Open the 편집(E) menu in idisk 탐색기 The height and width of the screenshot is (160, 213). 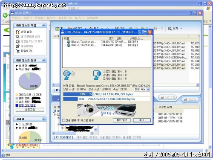40,18
